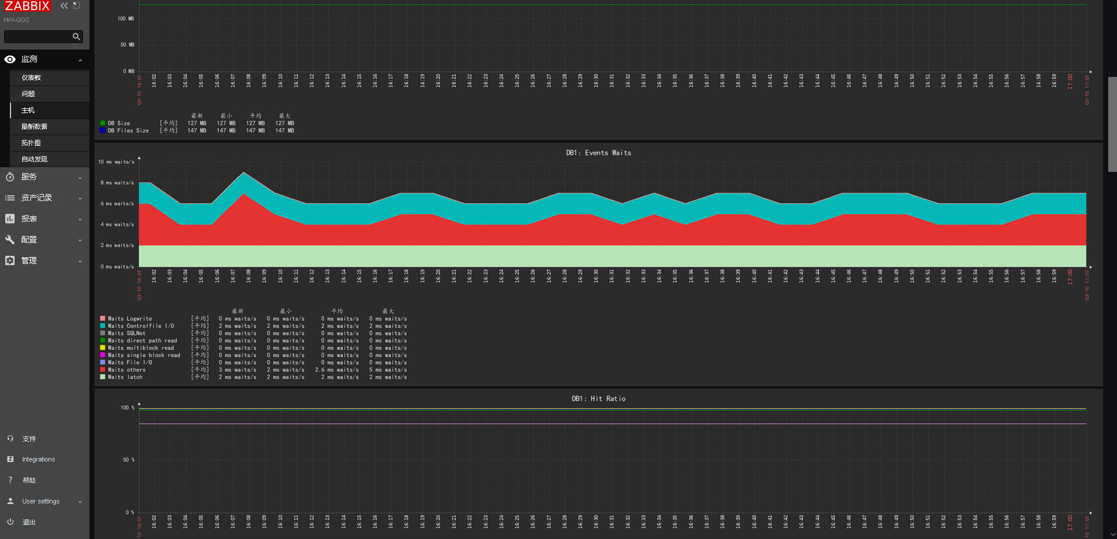The width and height of the screenshot is (1117, 539).
Task: Click the 帮助 question mark icon
Action: (10, 480)
